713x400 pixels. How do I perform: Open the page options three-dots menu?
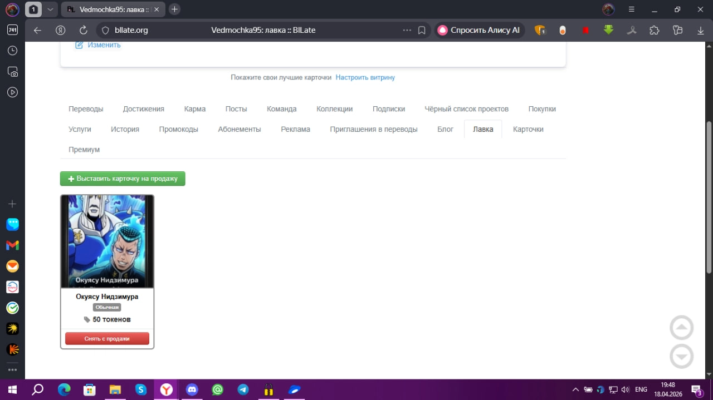[x=407, y=30]
